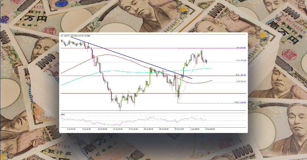Click the 3 Jul 00:00 axis label
307x160 pixels.
[71, 129]
